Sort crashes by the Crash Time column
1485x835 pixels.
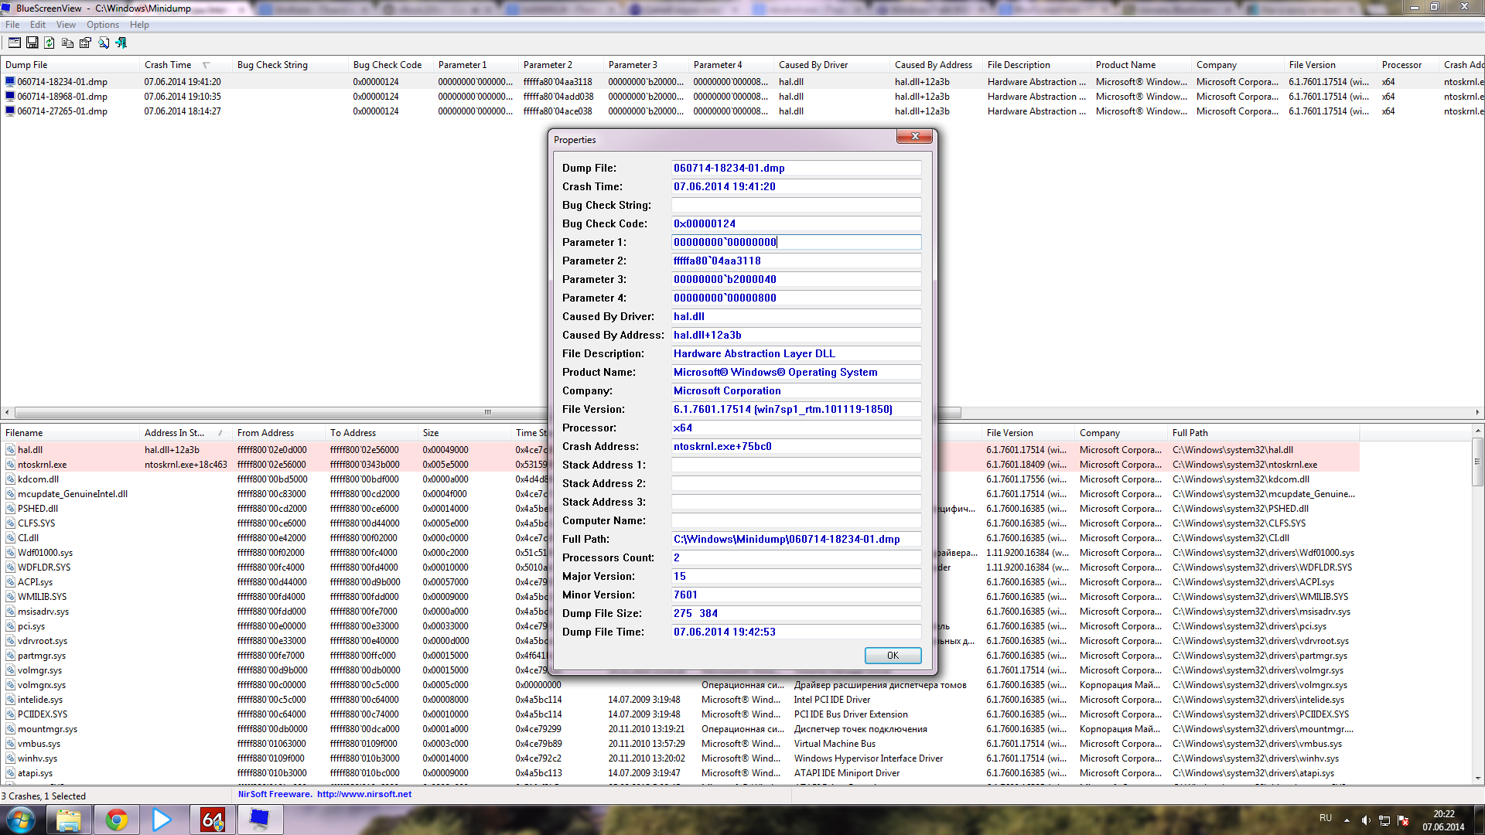168,65
